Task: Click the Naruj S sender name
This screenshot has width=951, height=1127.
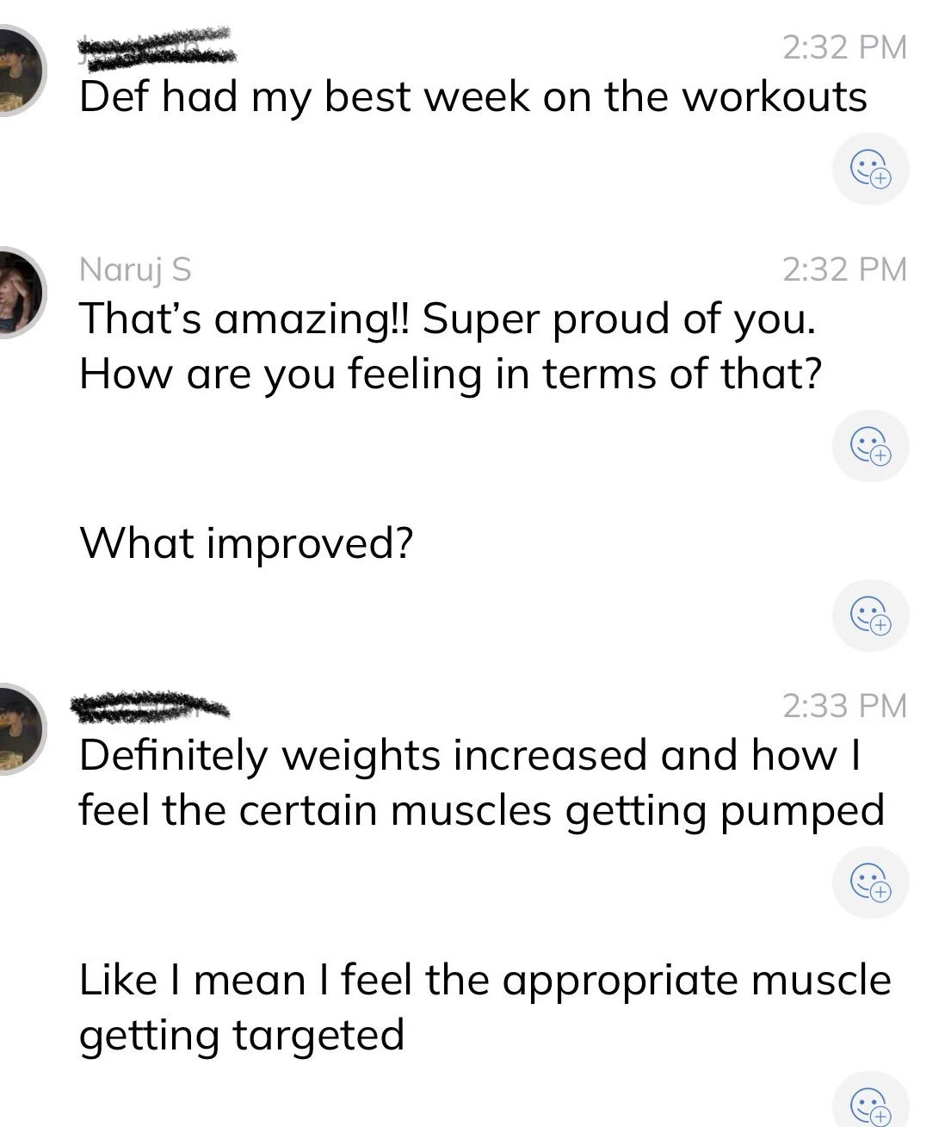Action: coord(135,269)
